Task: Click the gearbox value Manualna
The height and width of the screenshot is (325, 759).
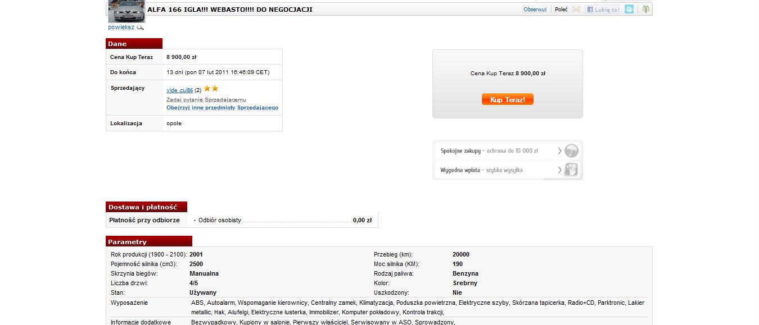Action: pyautogui.click(x=204, y=273)
